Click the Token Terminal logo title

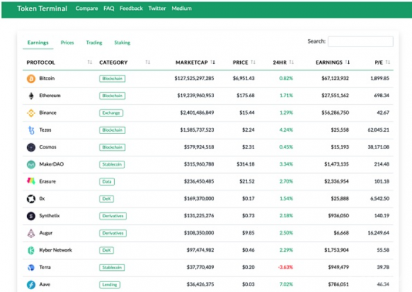[x=42, y=9]
